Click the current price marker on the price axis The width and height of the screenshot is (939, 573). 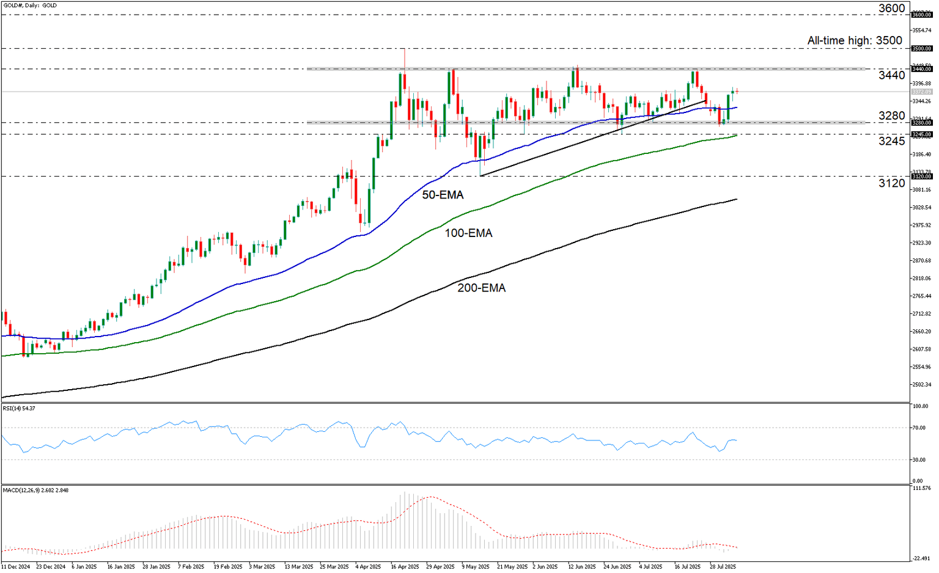point(921,92)
